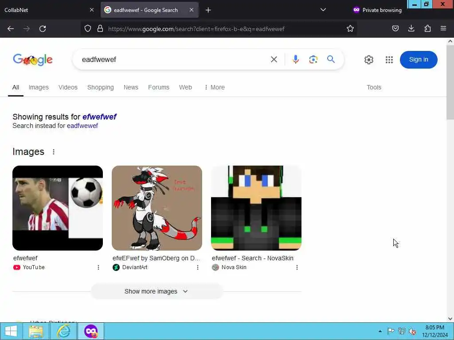Open the Firefox application menu
Viewport: 454px width, 340px height.
click(443, 28)
